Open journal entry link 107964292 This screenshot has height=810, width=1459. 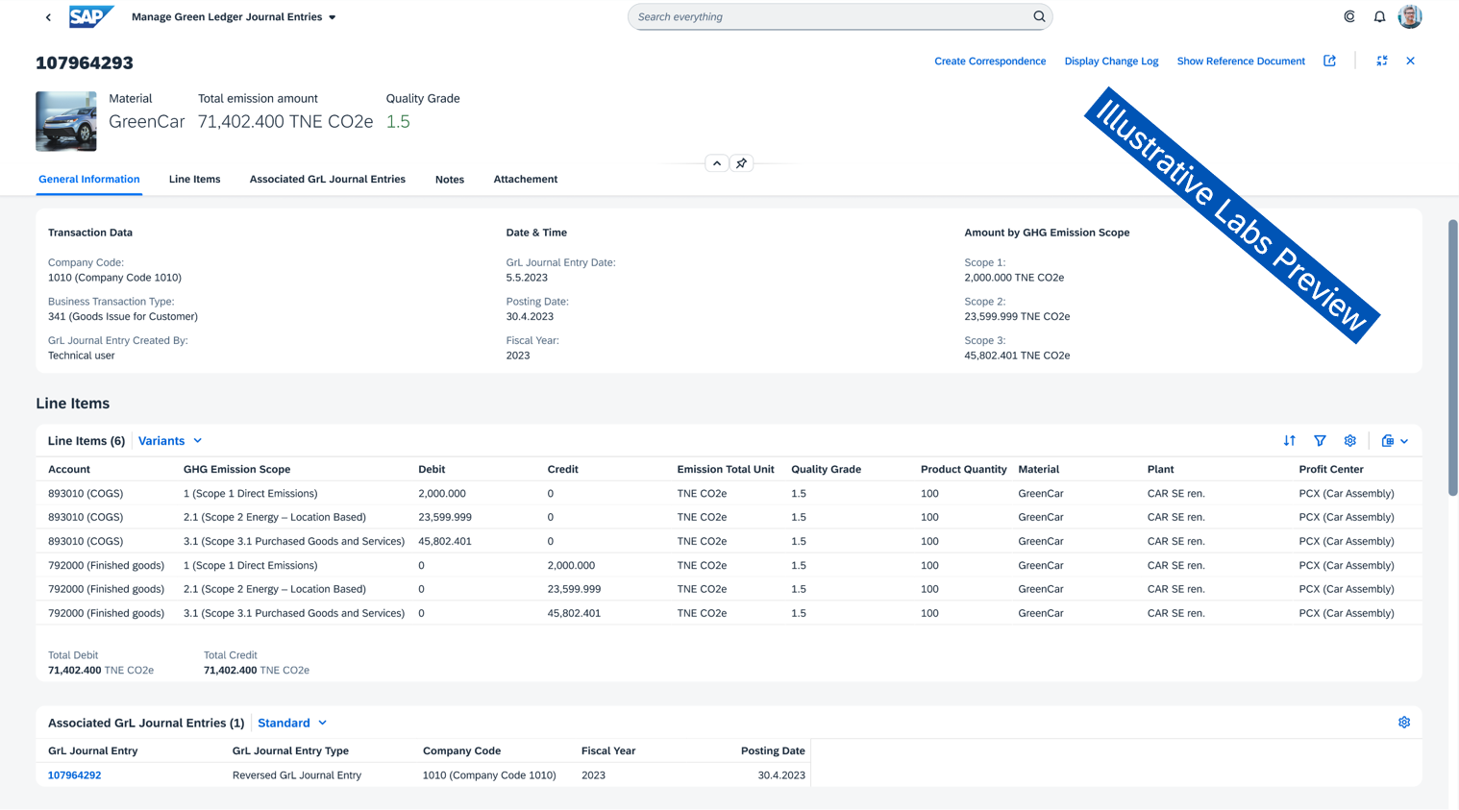point(75,775)
